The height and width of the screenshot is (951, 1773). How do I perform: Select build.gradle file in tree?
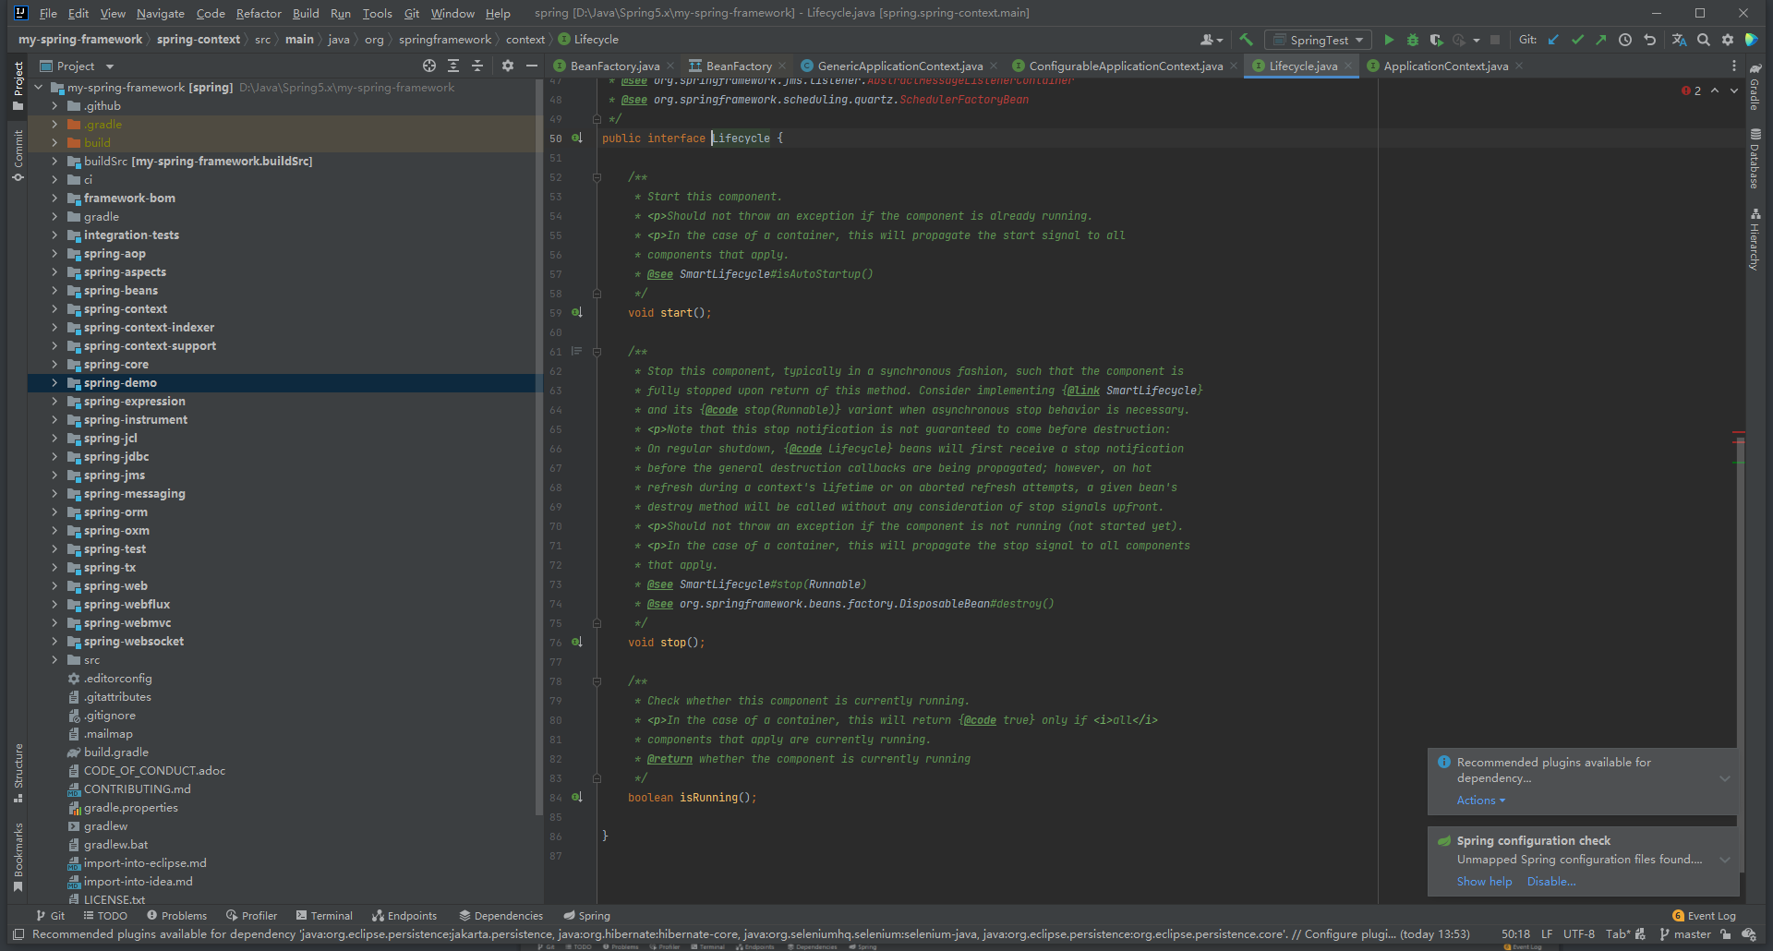[115, 752]
